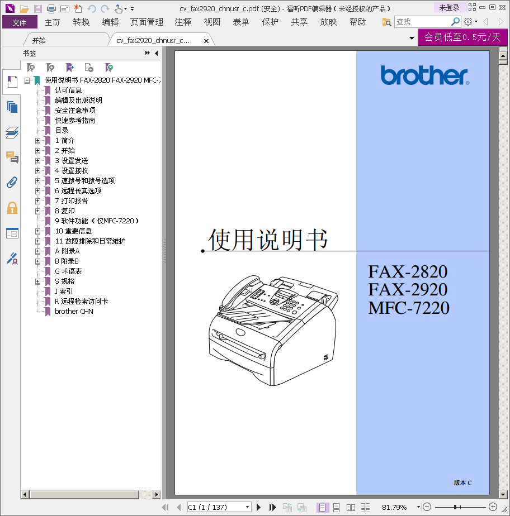
Task: Open the 保护 ribbon tab
Action: pos(270,22)
